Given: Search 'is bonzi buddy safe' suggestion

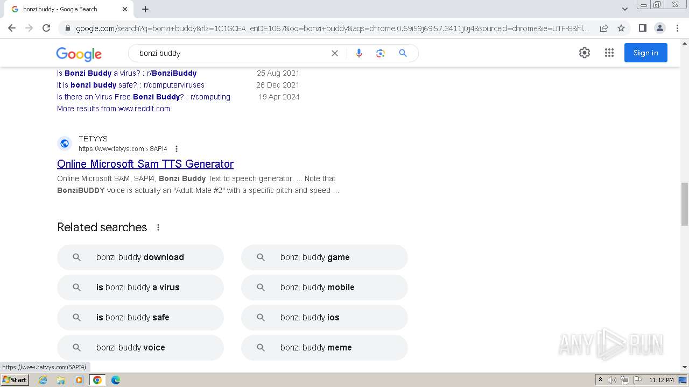Looking at the screenshot, I should 140,318.
